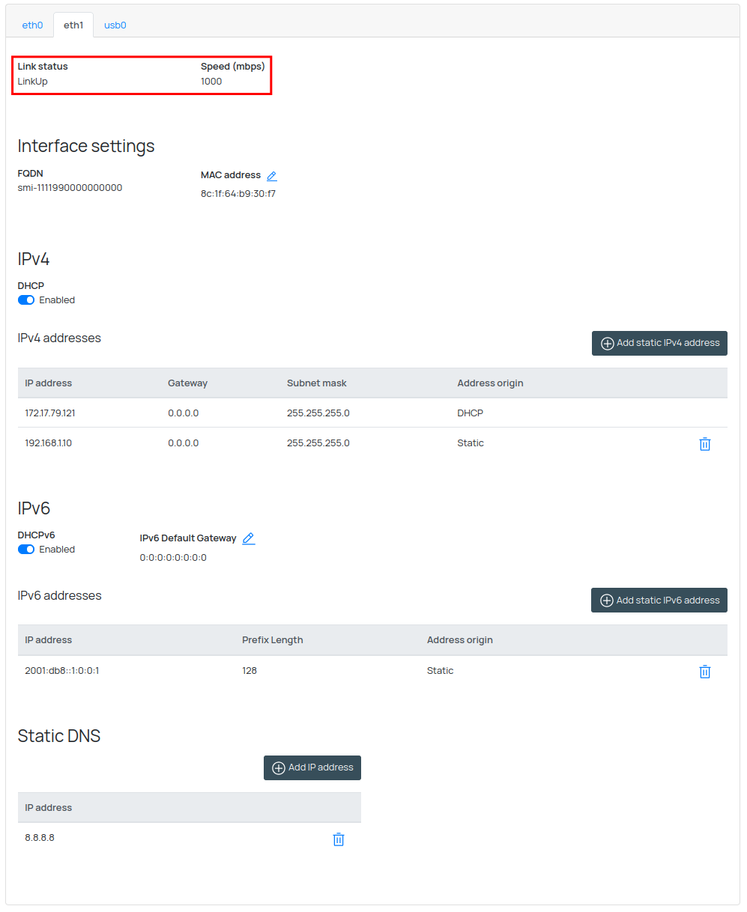Edit the MAC address pencil icon
The width and height of the screenshot is (747, 912).
[272, 176]
